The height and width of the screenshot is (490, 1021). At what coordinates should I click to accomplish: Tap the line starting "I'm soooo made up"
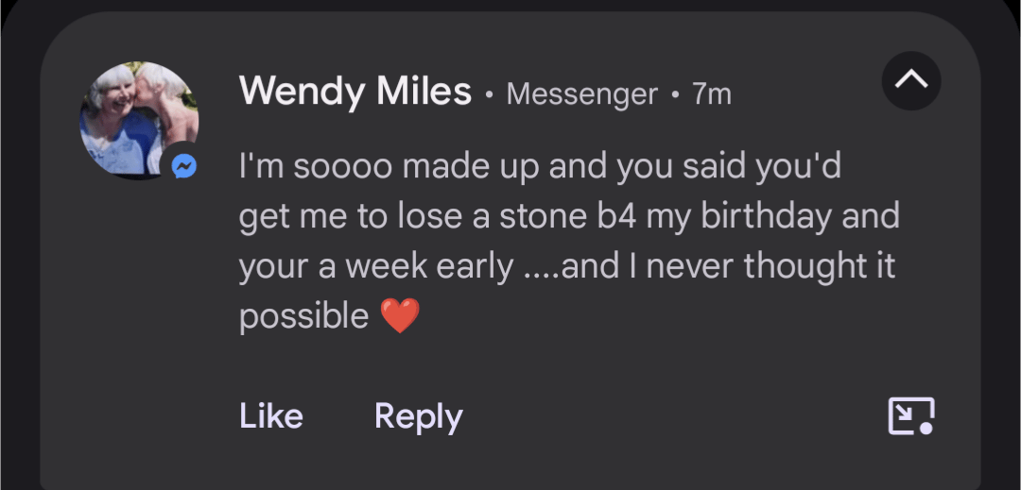pyautogui.click(x=539, y=167)
